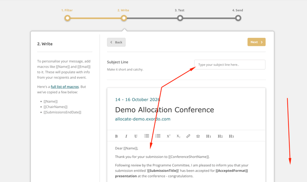307x182 pixels.
Task: Select step 4 Send circle
Action: point(238,18)
